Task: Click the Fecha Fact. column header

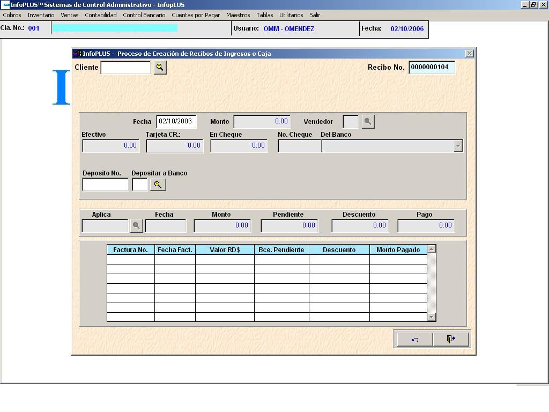Action: click(175, 249)
